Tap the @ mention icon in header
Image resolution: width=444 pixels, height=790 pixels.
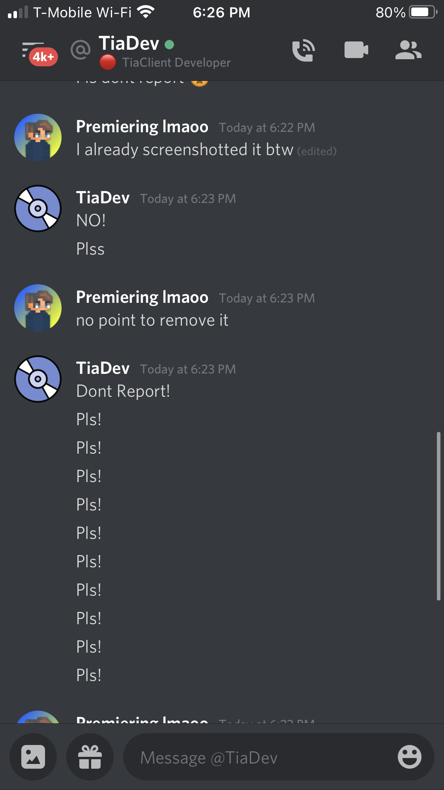point(81,50)
